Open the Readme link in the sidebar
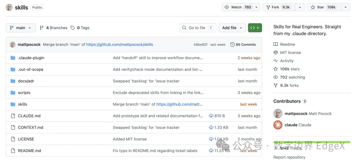356x160 pixels. [284, 44]
